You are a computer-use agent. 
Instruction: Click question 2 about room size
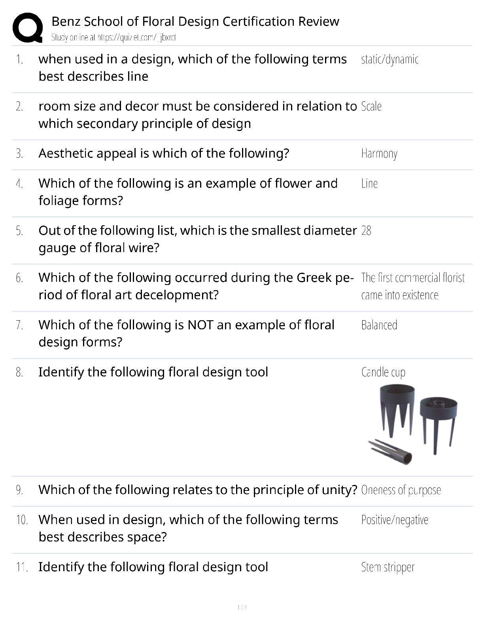click(x=198, y=115)
